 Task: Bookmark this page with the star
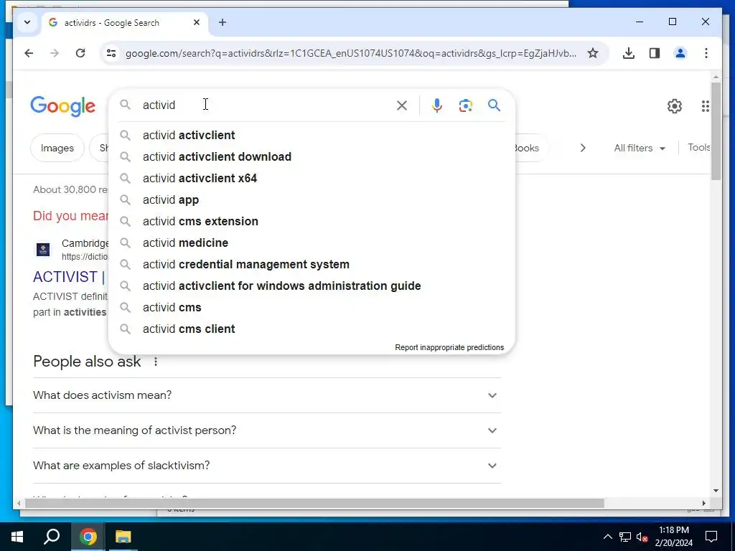(x=593, y=53)
